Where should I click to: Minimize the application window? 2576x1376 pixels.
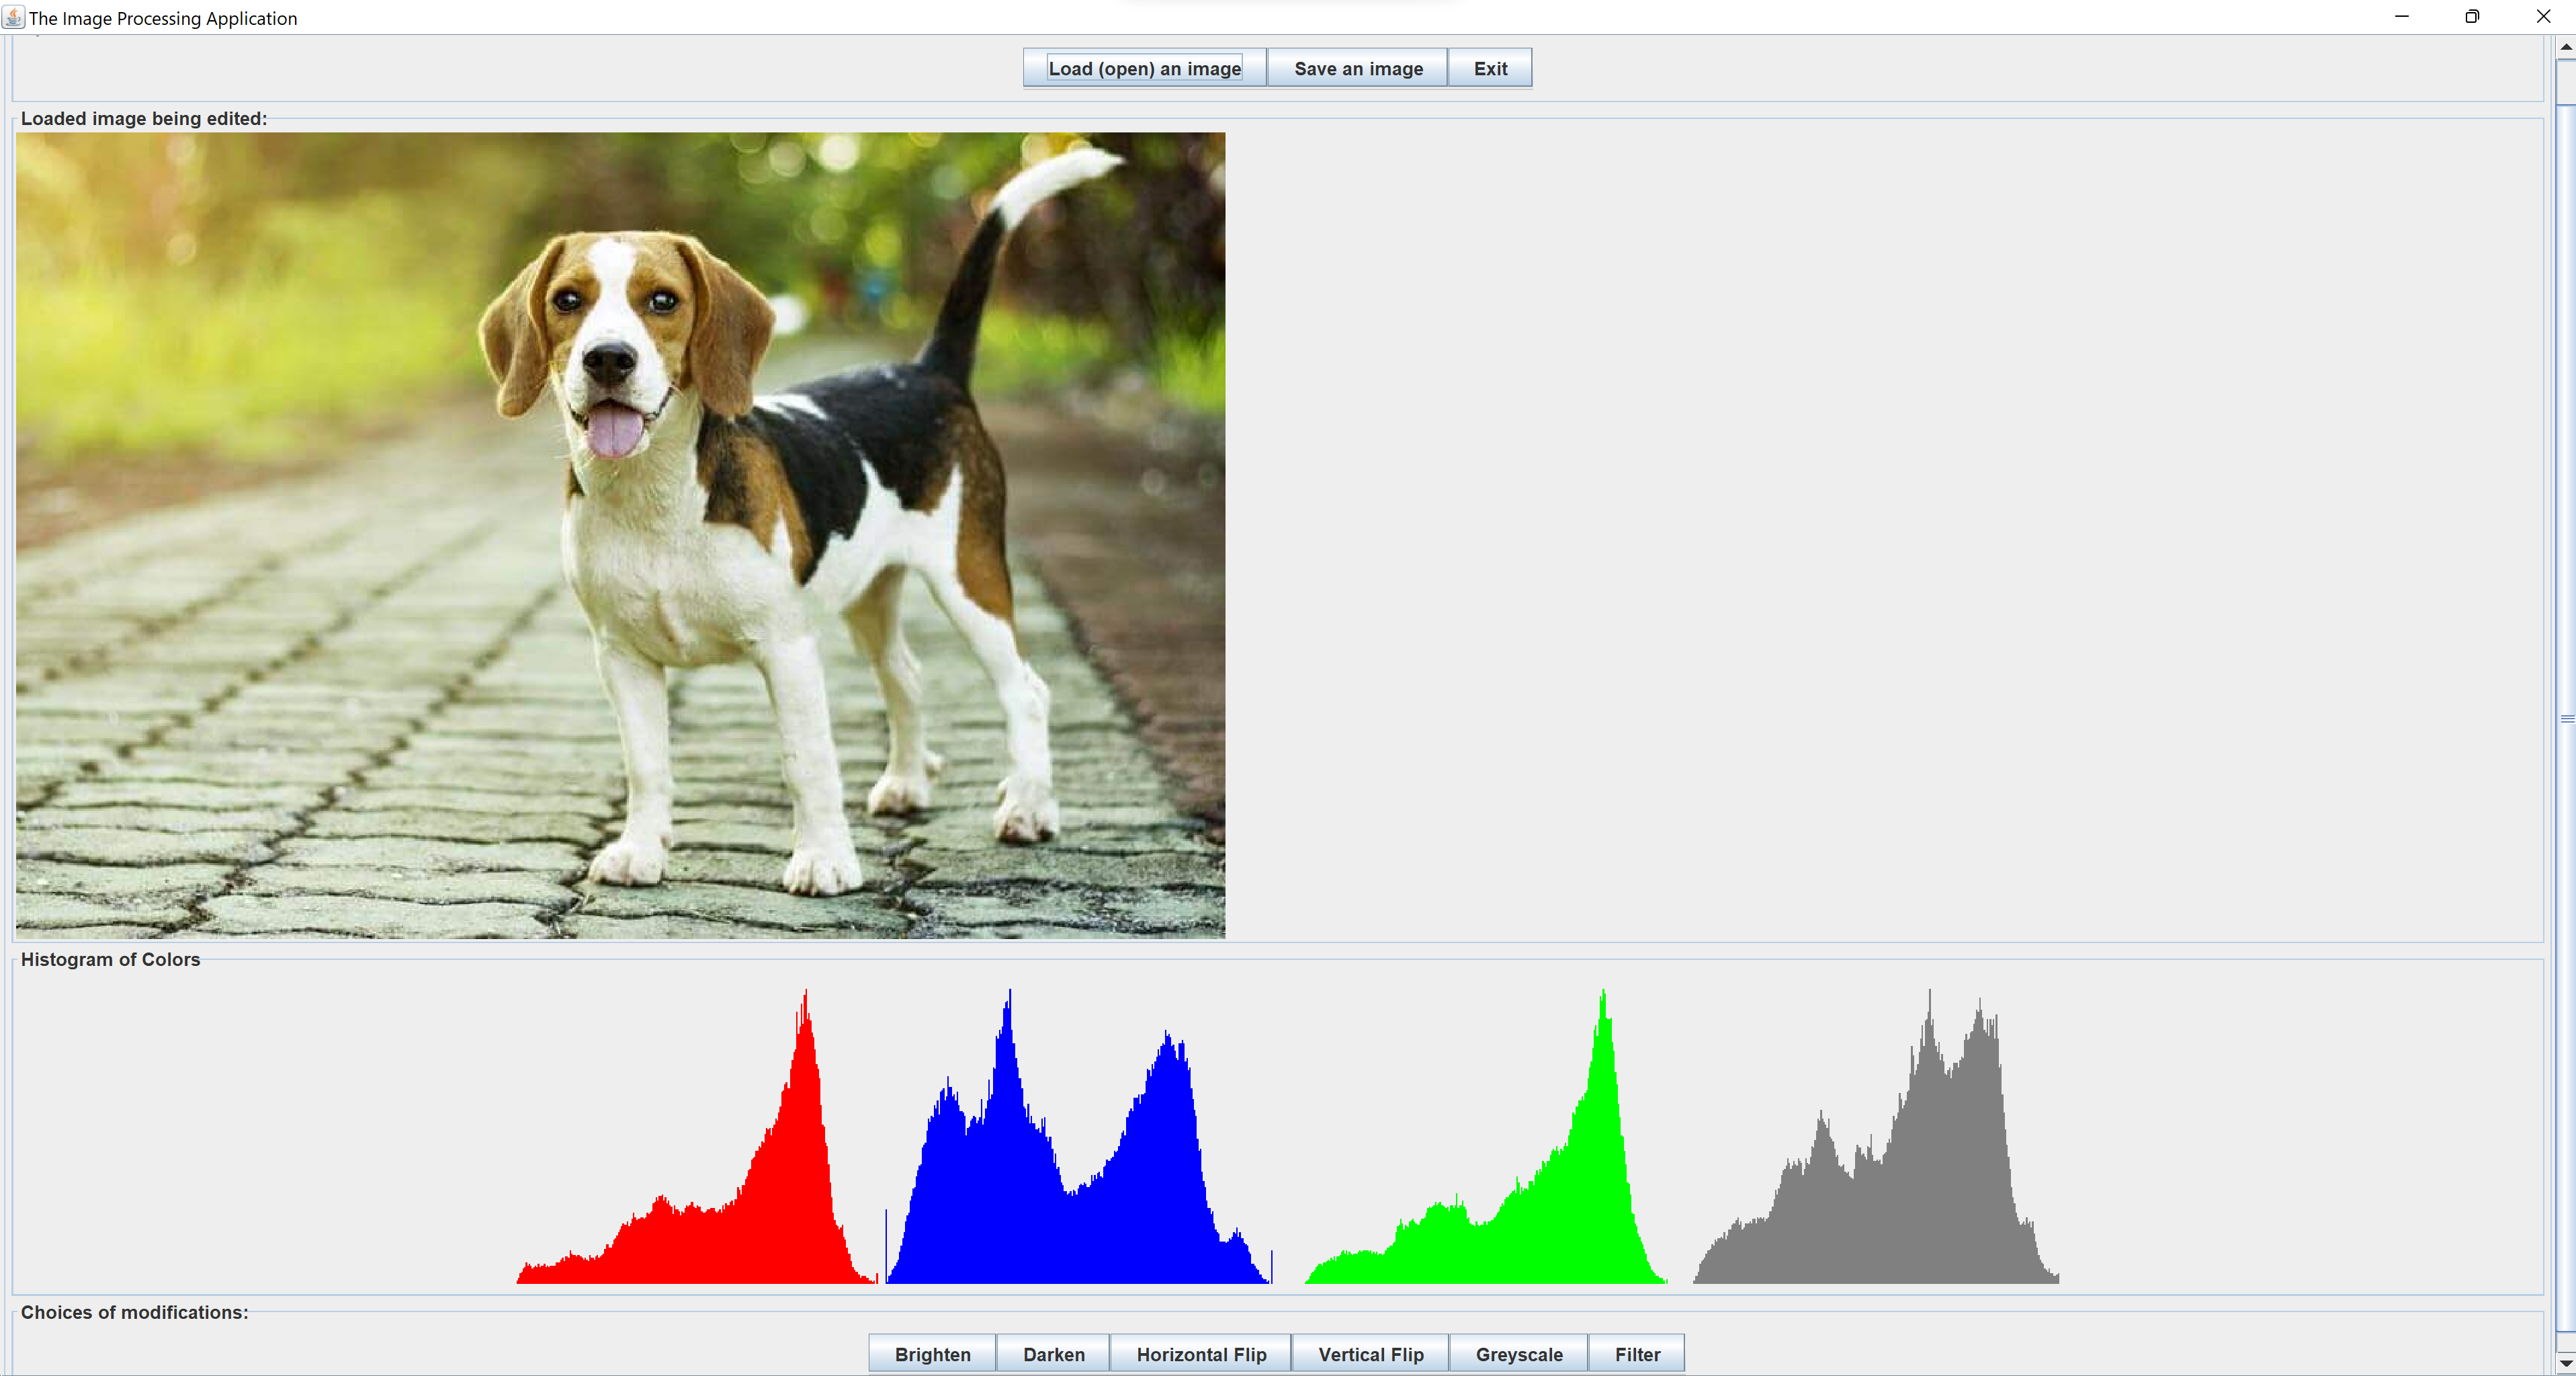click(2401, 17)
